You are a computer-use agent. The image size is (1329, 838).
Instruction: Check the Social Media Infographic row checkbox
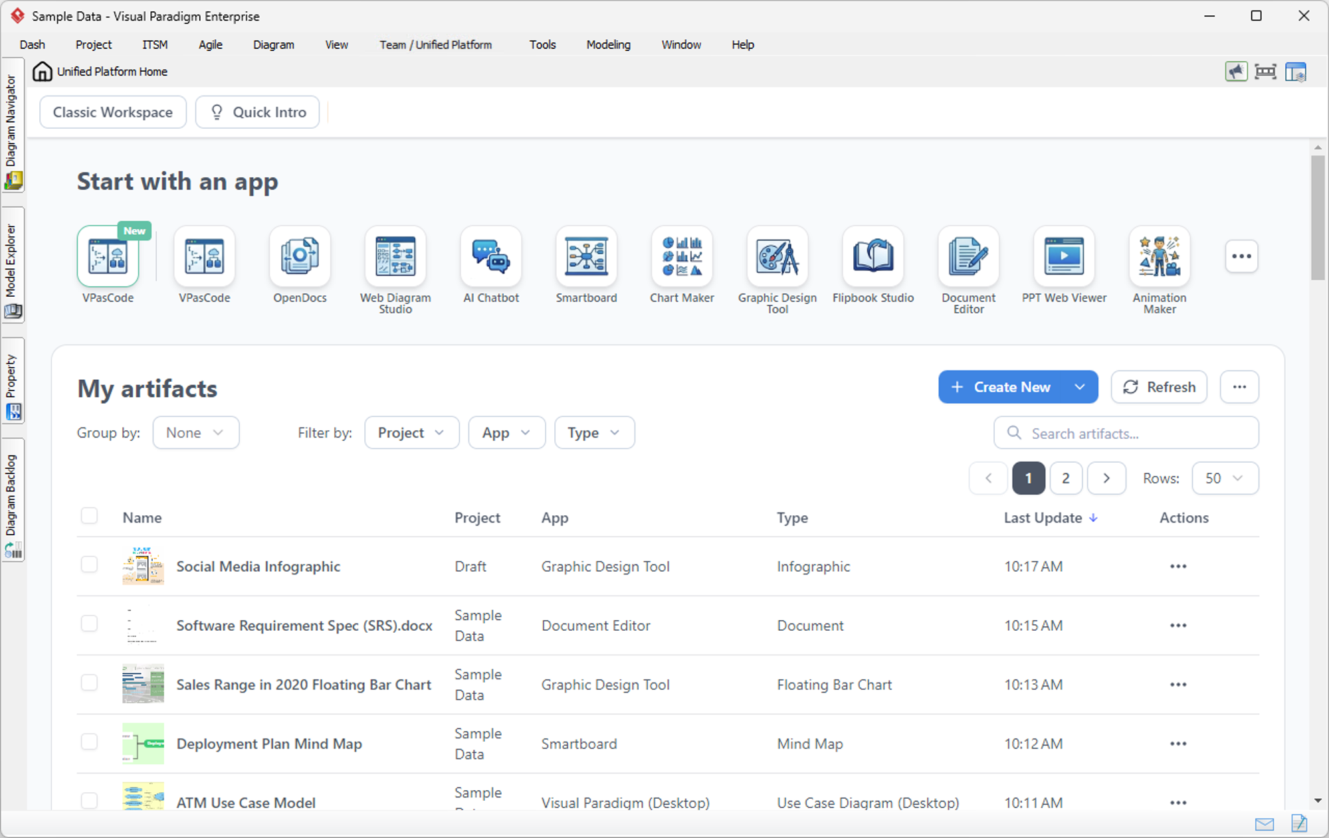pos(89,564)
